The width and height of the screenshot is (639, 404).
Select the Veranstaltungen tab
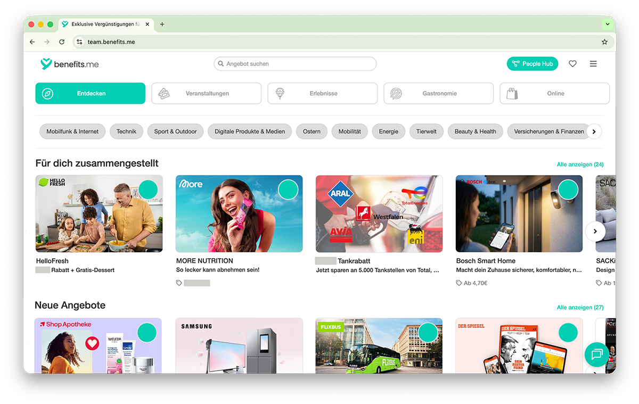coord(207,93)
